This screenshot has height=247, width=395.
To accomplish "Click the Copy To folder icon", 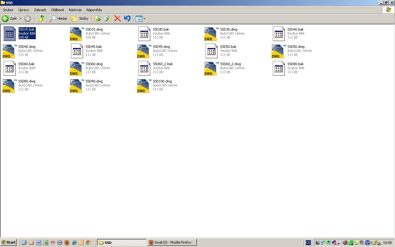I will 107,19.
